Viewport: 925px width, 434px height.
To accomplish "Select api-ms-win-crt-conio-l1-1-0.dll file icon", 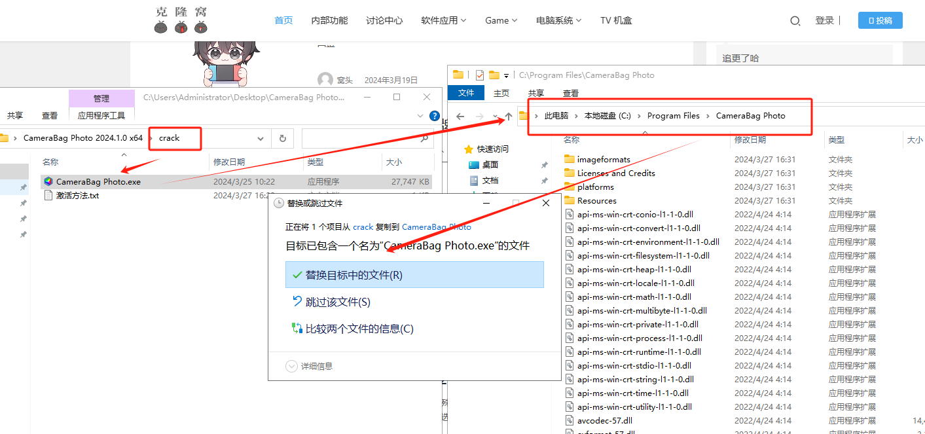I will point(569,214).
